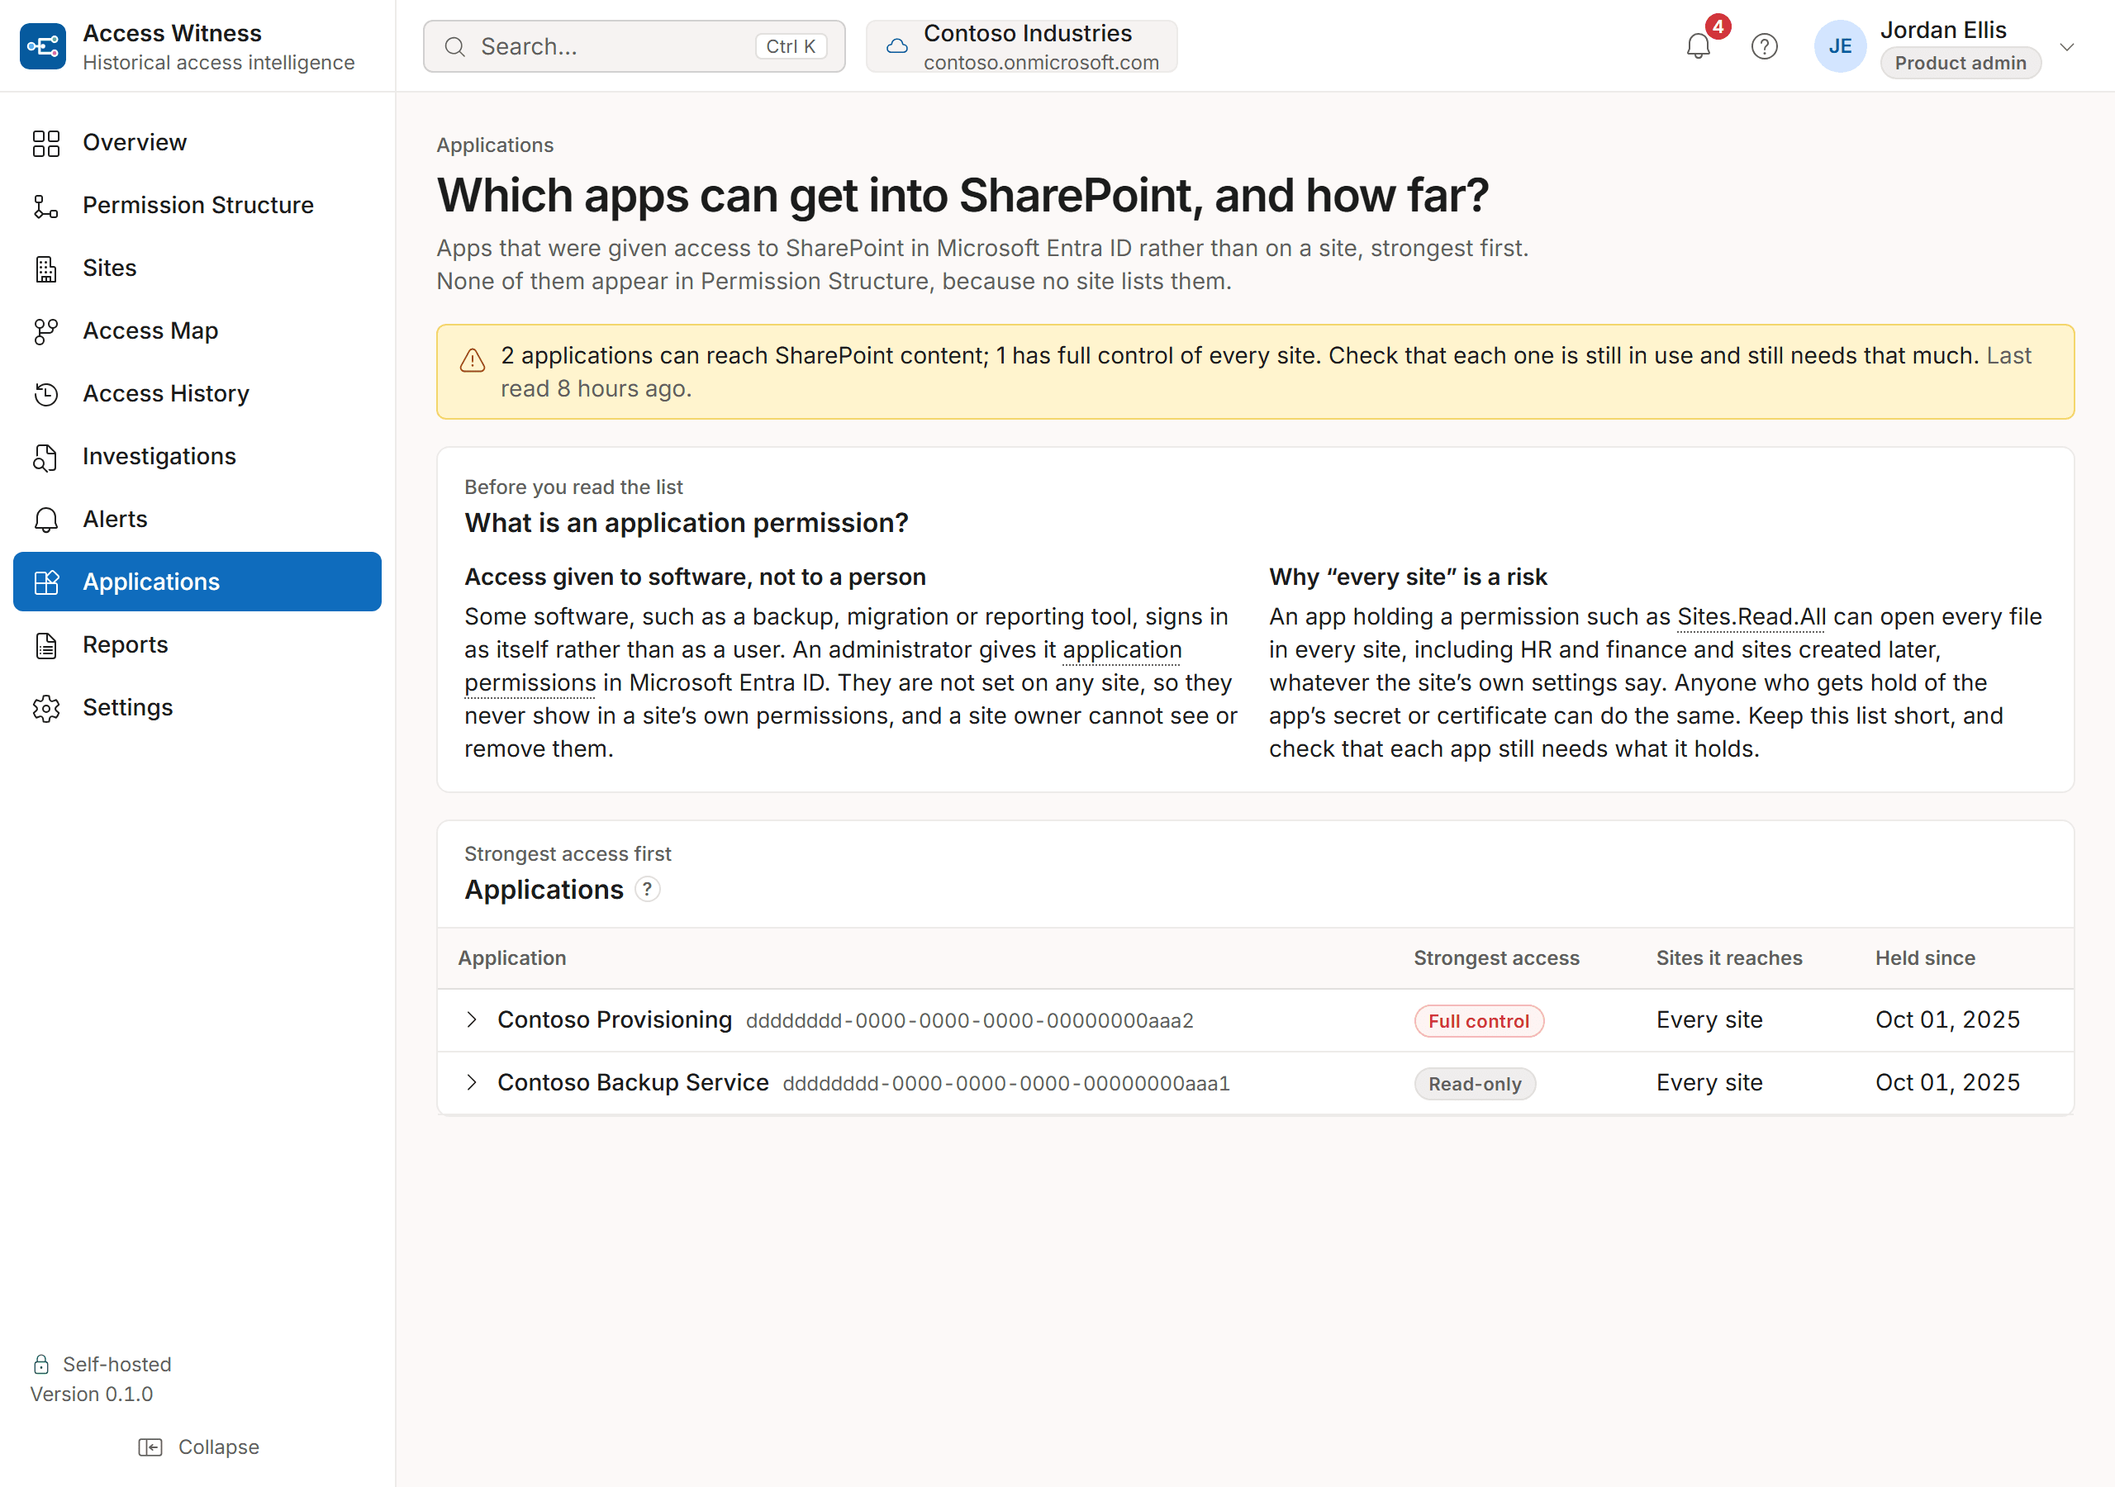Collapse the sidebar with the Collapse button
The width and height of the screenshot is (2115, 1487).
click(198, 1447)
